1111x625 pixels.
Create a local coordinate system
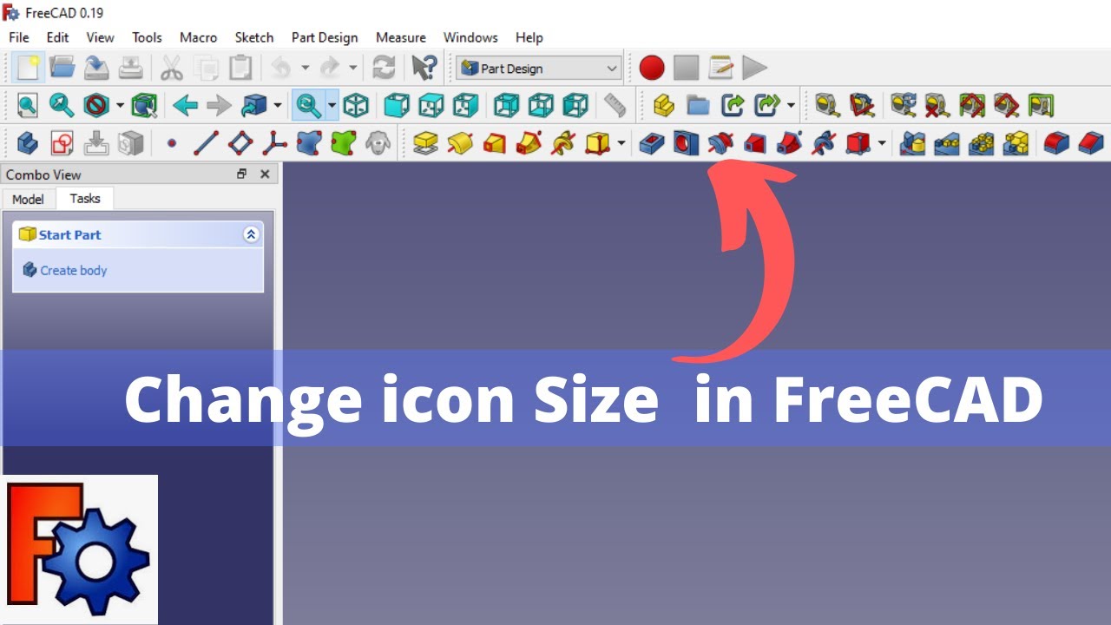[x=275, y=142]
